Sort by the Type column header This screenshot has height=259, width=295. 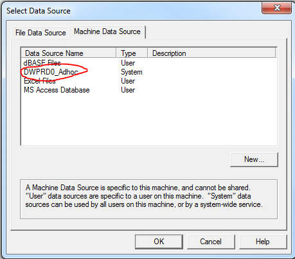coord(132,53)
